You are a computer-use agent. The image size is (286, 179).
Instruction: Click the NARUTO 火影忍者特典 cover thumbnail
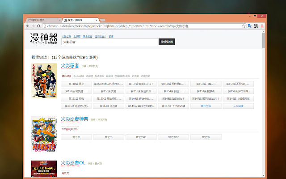[x=44, y=134]
